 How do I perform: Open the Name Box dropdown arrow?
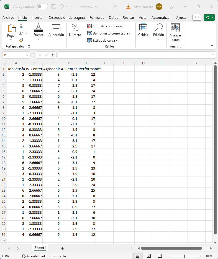click(x=27, y=55)
